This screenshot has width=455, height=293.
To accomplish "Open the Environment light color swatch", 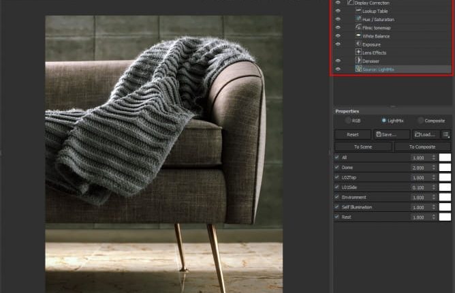I will click(x=445, y=197).
